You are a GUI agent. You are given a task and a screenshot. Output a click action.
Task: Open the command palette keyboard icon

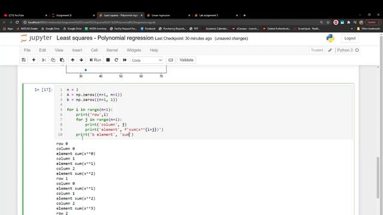(x=171, y=60)
